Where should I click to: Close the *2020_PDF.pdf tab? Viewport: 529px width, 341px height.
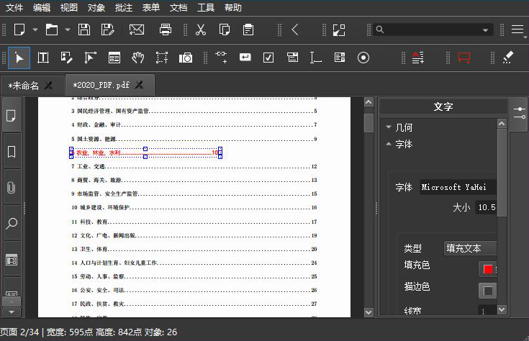pos(139,85)
